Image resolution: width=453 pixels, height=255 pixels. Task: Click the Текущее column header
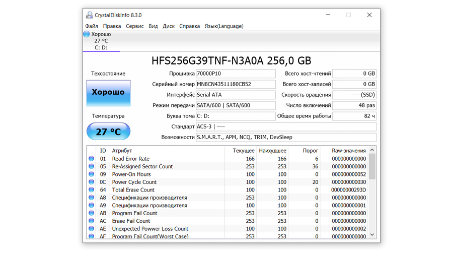241,151
